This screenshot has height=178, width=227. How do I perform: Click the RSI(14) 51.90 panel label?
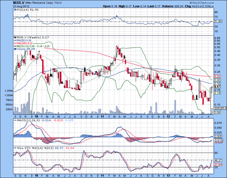tap(27, 10)
